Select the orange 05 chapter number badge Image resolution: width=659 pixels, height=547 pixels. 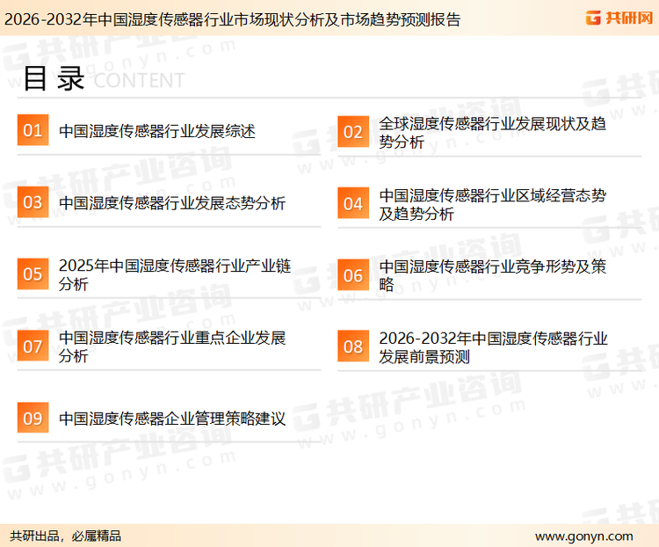(33, 273)
